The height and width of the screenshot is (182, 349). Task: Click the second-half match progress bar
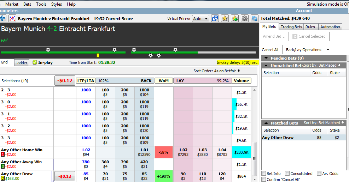[x=193, y=53]
